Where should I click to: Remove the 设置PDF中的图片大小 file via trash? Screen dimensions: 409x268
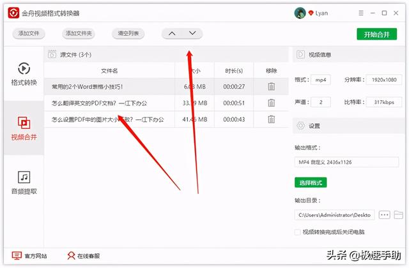[271, 119]
